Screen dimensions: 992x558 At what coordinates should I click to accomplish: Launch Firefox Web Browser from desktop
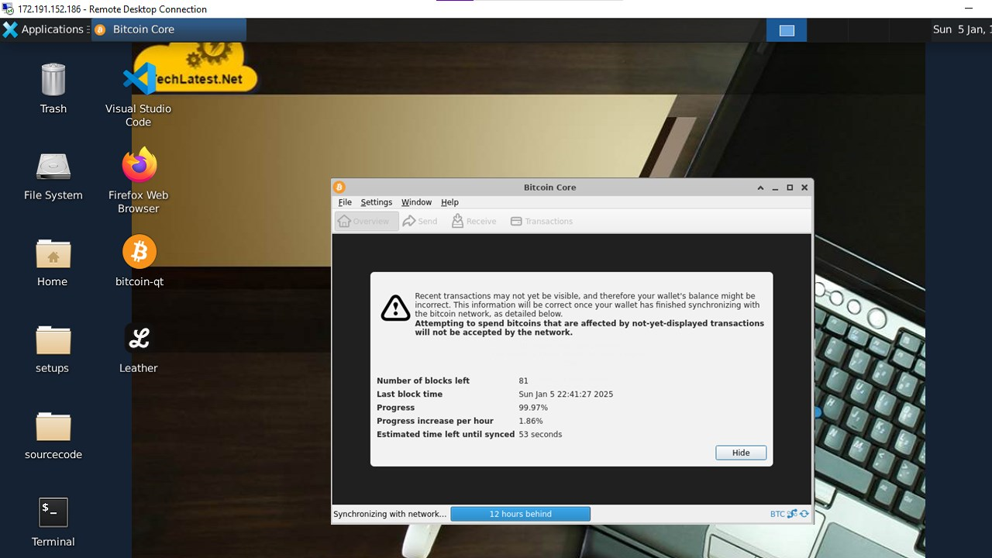[139, 166]
